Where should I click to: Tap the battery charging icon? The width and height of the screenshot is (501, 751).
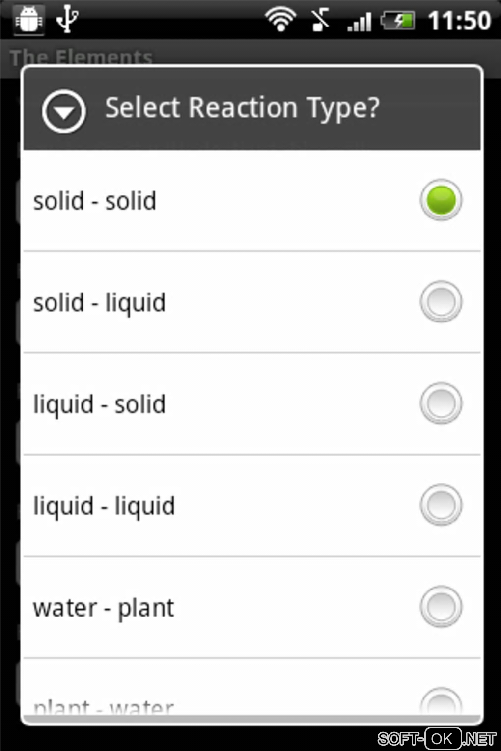click(x=398, y=21)
